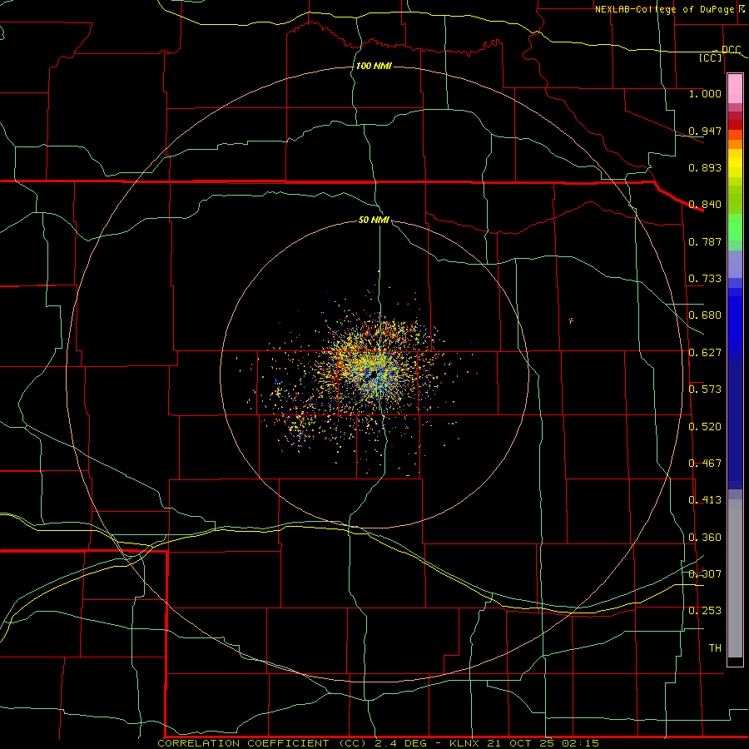Image resolution: width=749 pixels, height=749 pixels.
Task: Click the 100 NMI range ring label
Action: [374, 66]
